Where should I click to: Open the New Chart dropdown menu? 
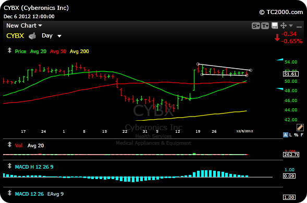[24, 26]
